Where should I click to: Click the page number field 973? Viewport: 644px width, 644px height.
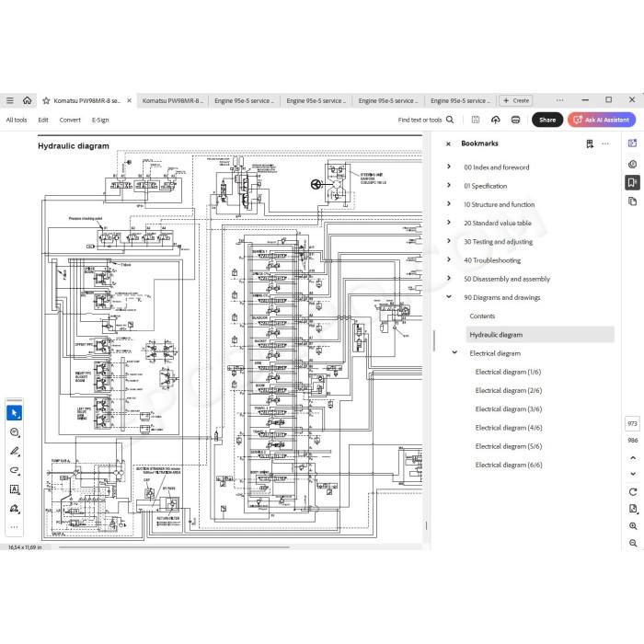coord(633,423)
